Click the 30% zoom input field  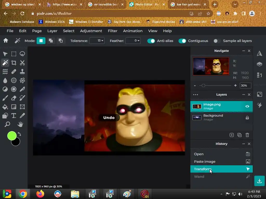click(245, 86)
